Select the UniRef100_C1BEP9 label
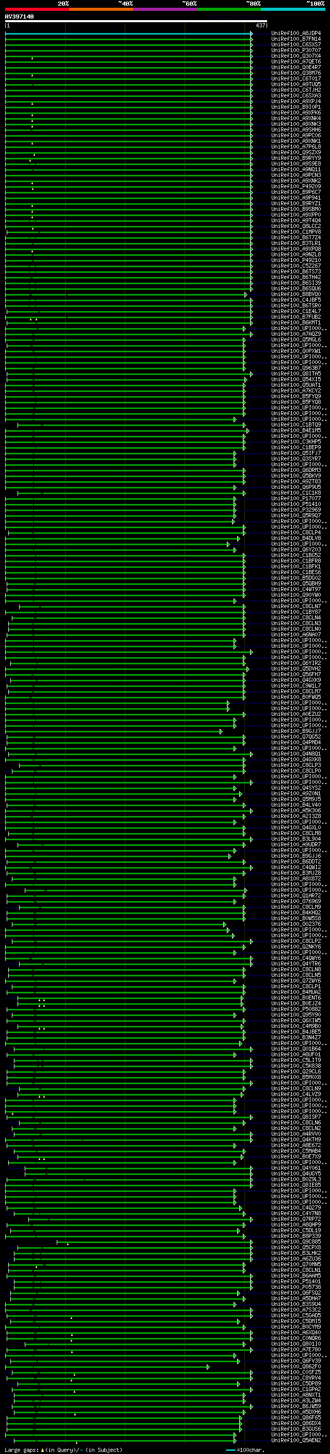The image size is (330, 1454). [296, 447]
